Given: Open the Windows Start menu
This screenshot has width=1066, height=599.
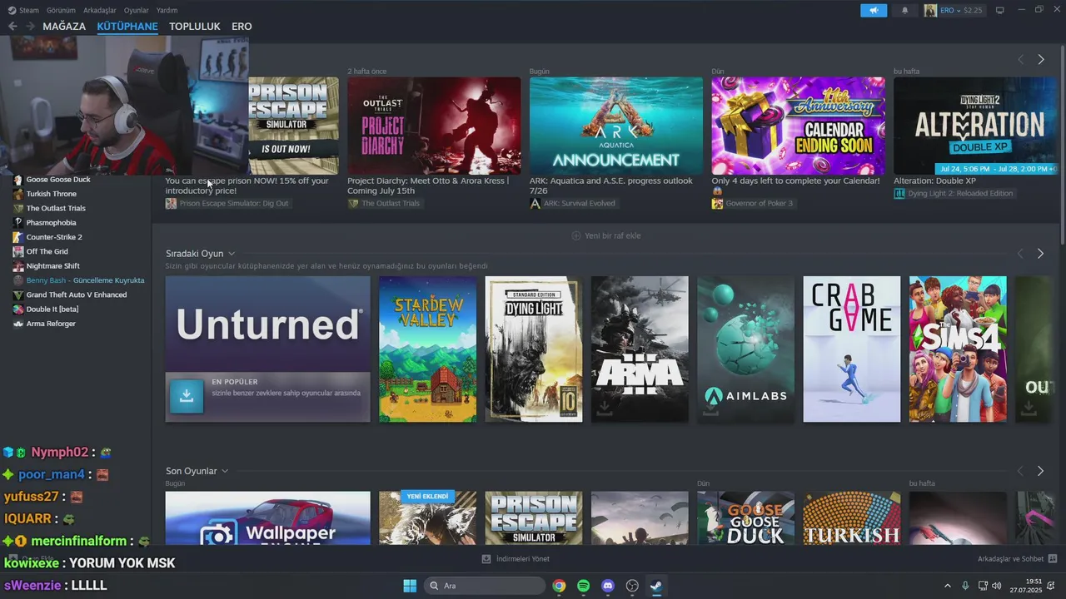Looking at the screenshot, I should tap(410, 586).
